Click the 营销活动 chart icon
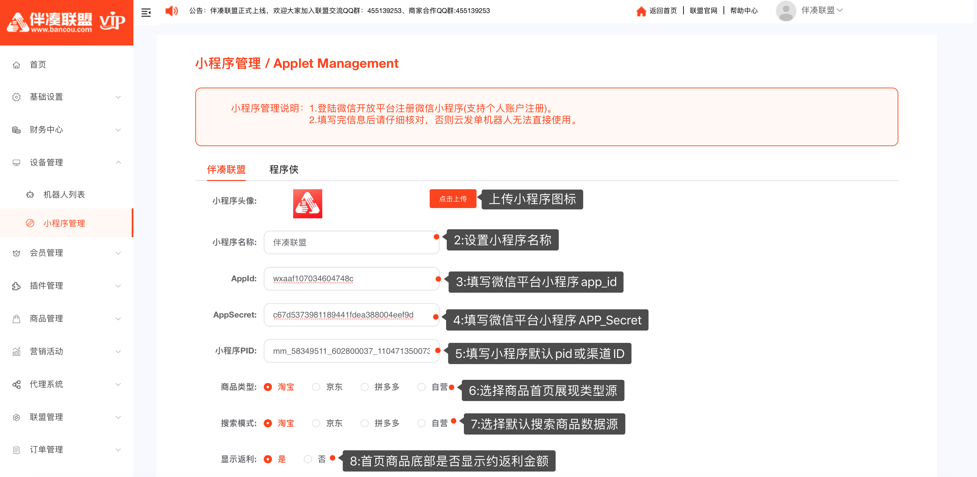Viewport: 977px width, 477px height. tap(16, 351)
